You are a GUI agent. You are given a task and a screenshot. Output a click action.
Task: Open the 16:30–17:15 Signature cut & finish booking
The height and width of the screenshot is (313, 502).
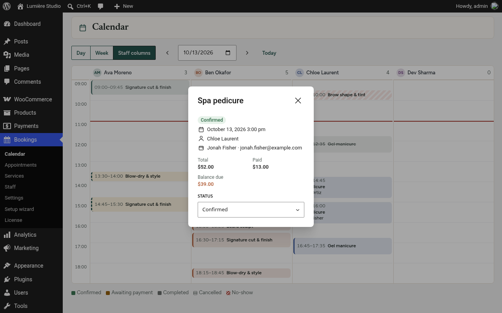242,240
